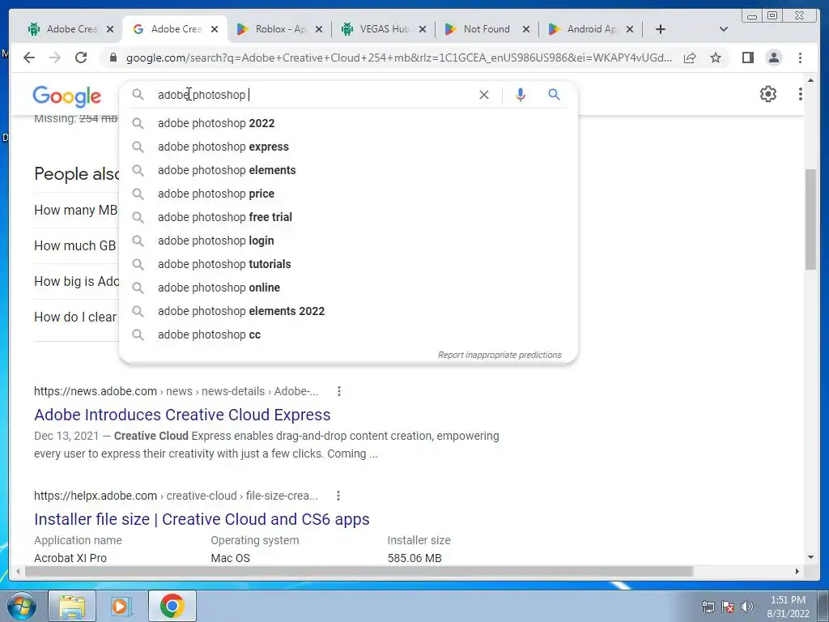Open Windows Explorer from the taskbar
The height and width of the screenshot is (622, 829).
click(72, 606)
